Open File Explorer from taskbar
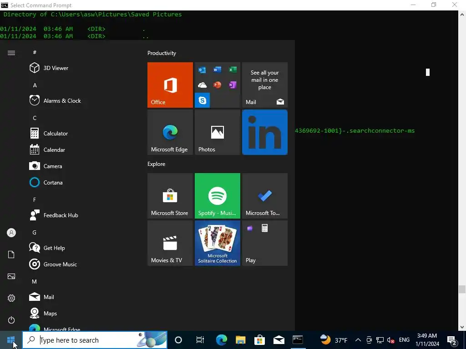Image resolution: width=466 pixels, height=349 pixels. click(x=240, y=340)
